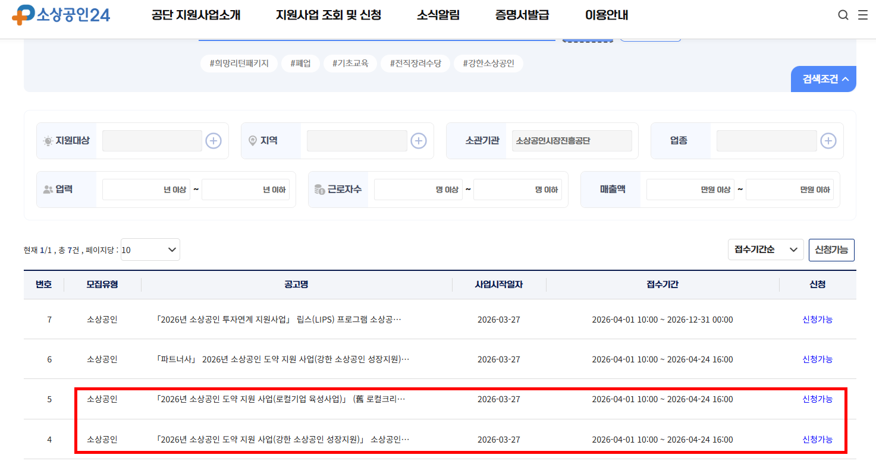The image size is (876, 461).
Task: Open 공단 지원사업소개 menu
Action: coord(196,15)
